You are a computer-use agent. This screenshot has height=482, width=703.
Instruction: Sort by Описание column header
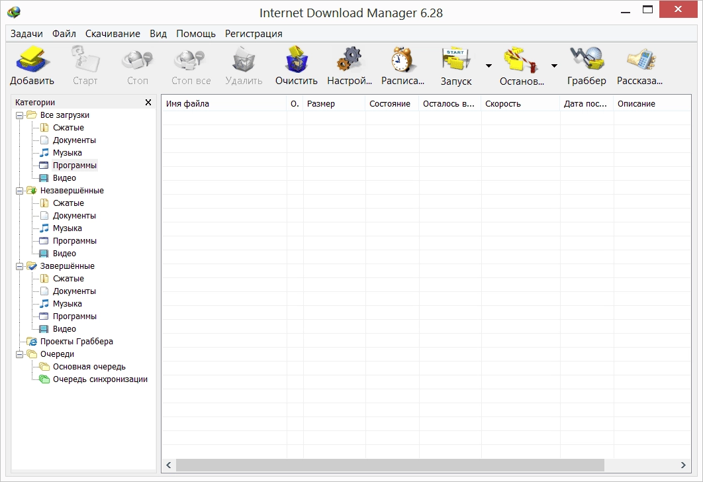tap(652, 103)
